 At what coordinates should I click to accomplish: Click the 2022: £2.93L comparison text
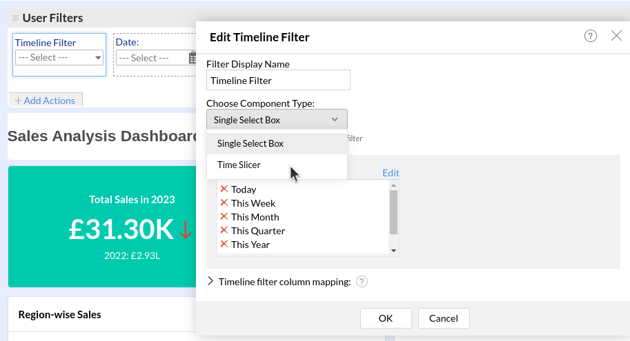pyautogui.click(x=132, y=256)
